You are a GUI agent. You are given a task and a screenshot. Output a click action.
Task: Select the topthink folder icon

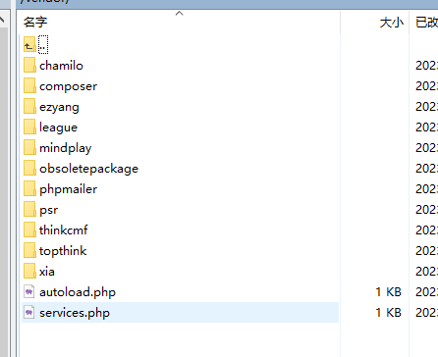(x=29, y=250)
